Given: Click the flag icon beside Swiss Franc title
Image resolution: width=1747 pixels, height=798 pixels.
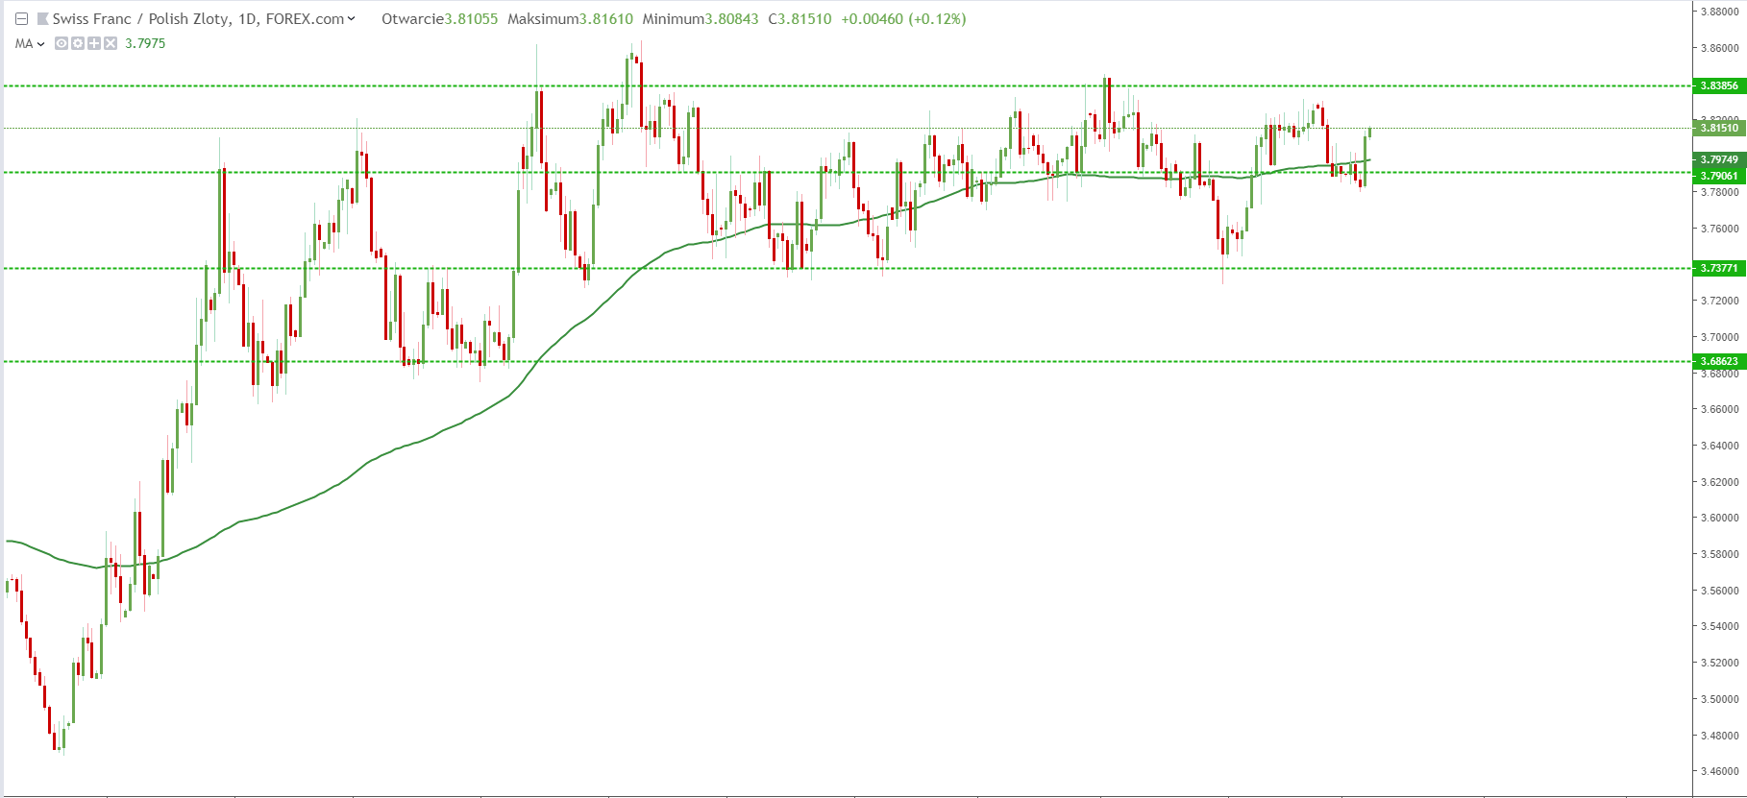Looking at the screenshot, I should coord(42,19).
